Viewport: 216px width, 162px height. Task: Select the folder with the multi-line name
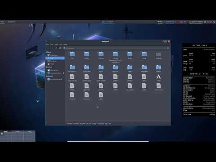(115, 57)
